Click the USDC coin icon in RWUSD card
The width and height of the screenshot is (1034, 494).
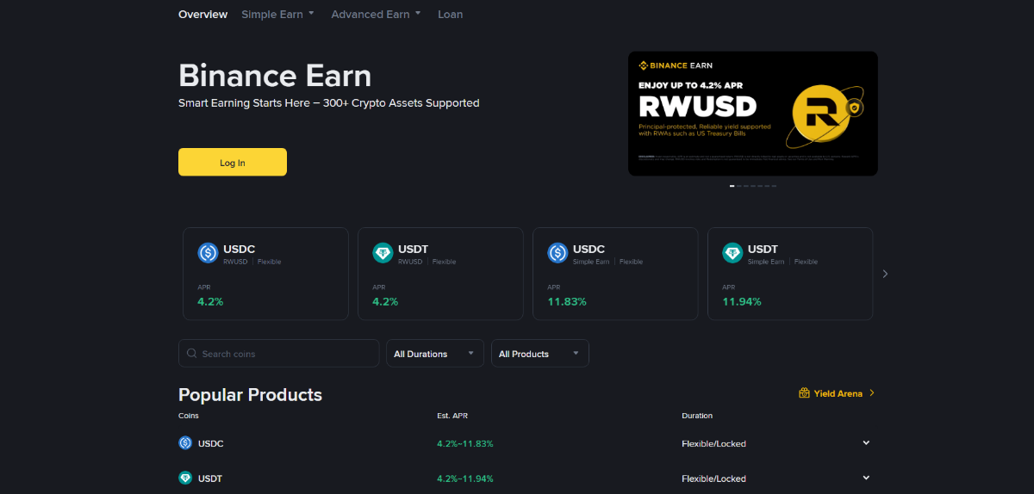pyautogui.click(x=208, y=253)
